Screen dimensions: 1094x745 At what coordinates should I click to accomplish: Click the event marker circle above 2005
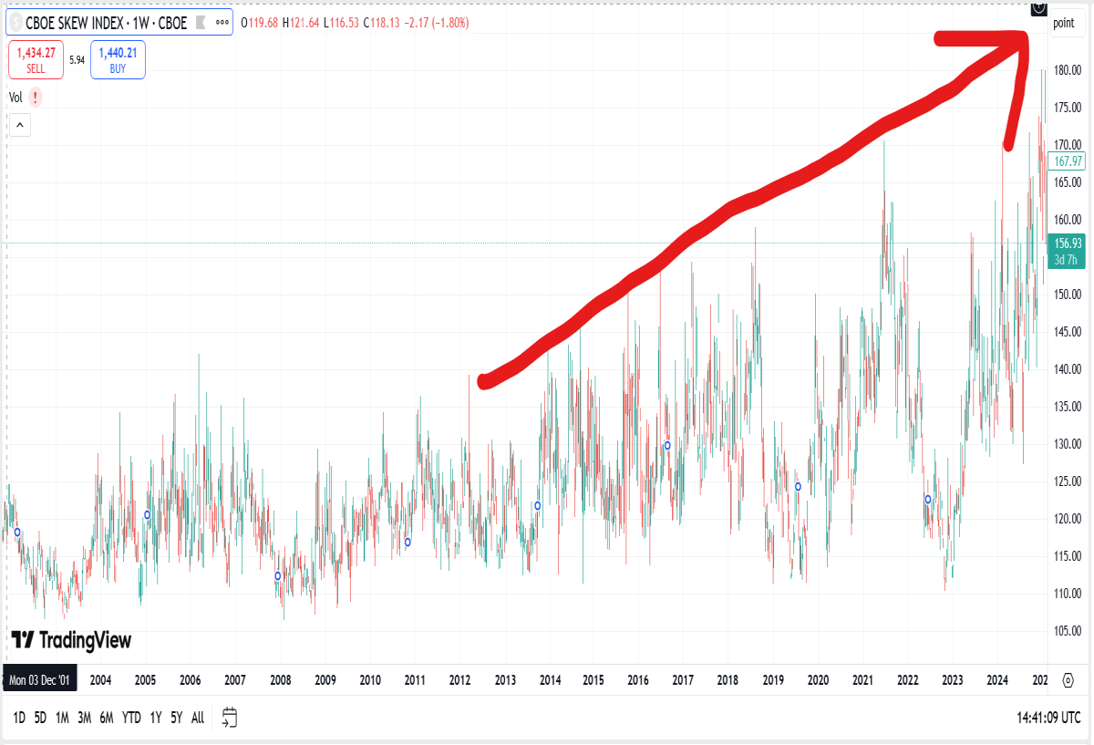(147, 514)
